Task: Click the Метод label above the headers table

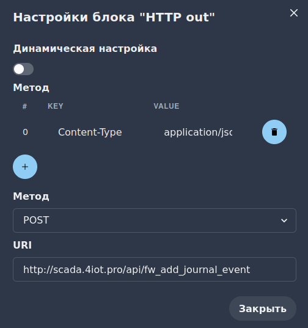Action: [x=31, y=87]
